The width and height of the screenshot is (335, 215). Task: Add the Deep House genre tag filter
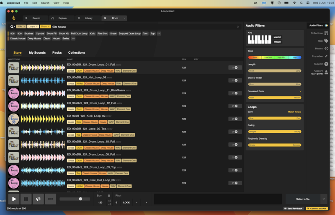(34, 39)
